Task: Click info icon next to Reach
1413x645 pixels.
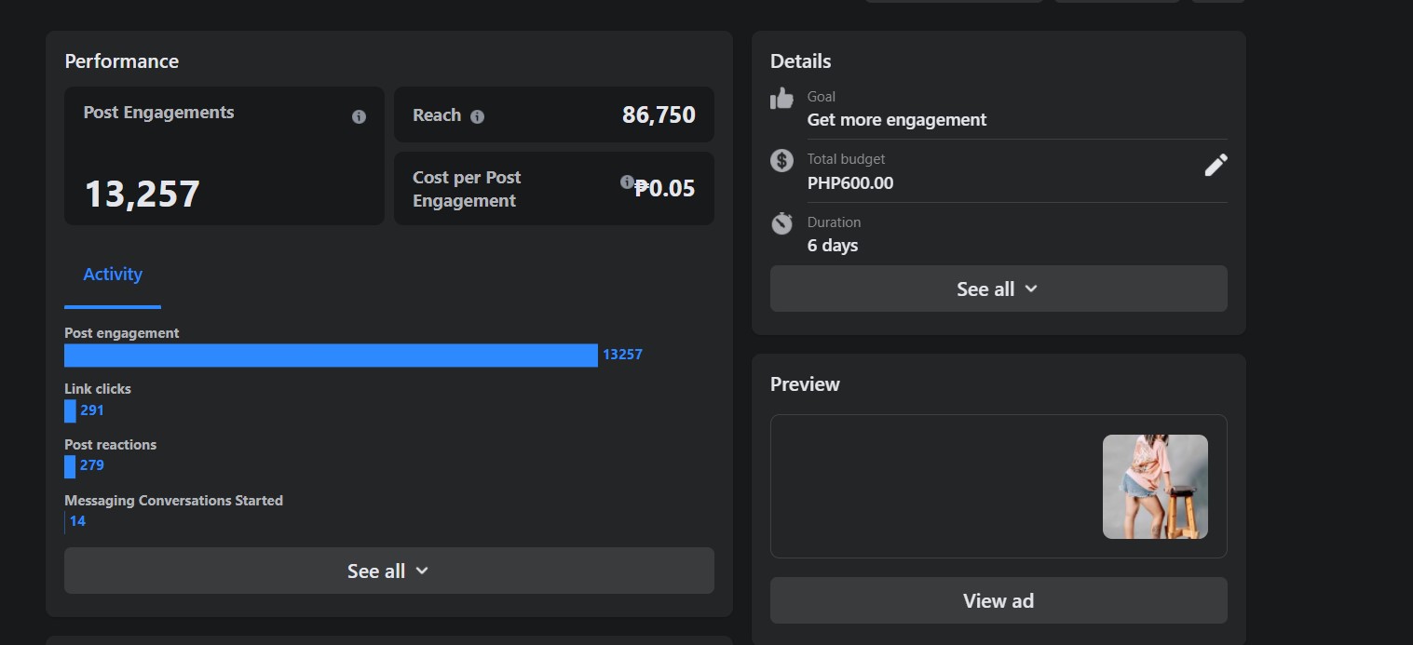Action: click(477, 117)
